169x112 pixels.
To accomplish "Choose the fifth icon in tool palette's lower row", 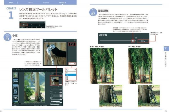I will (x=41, y=27).
